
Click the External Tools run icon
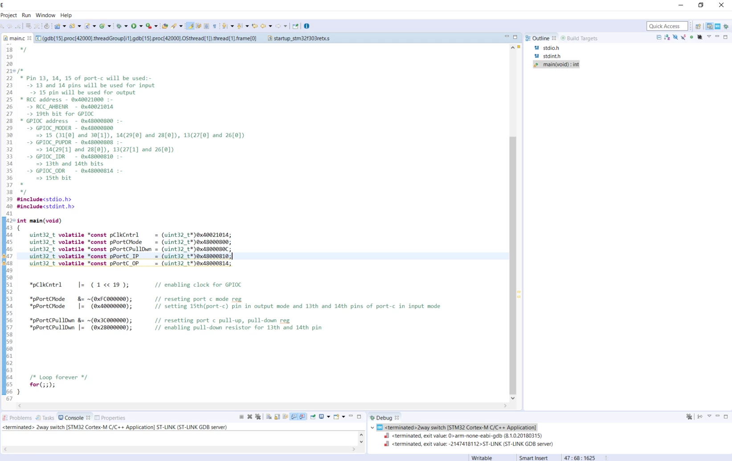[x=149, y=26]
